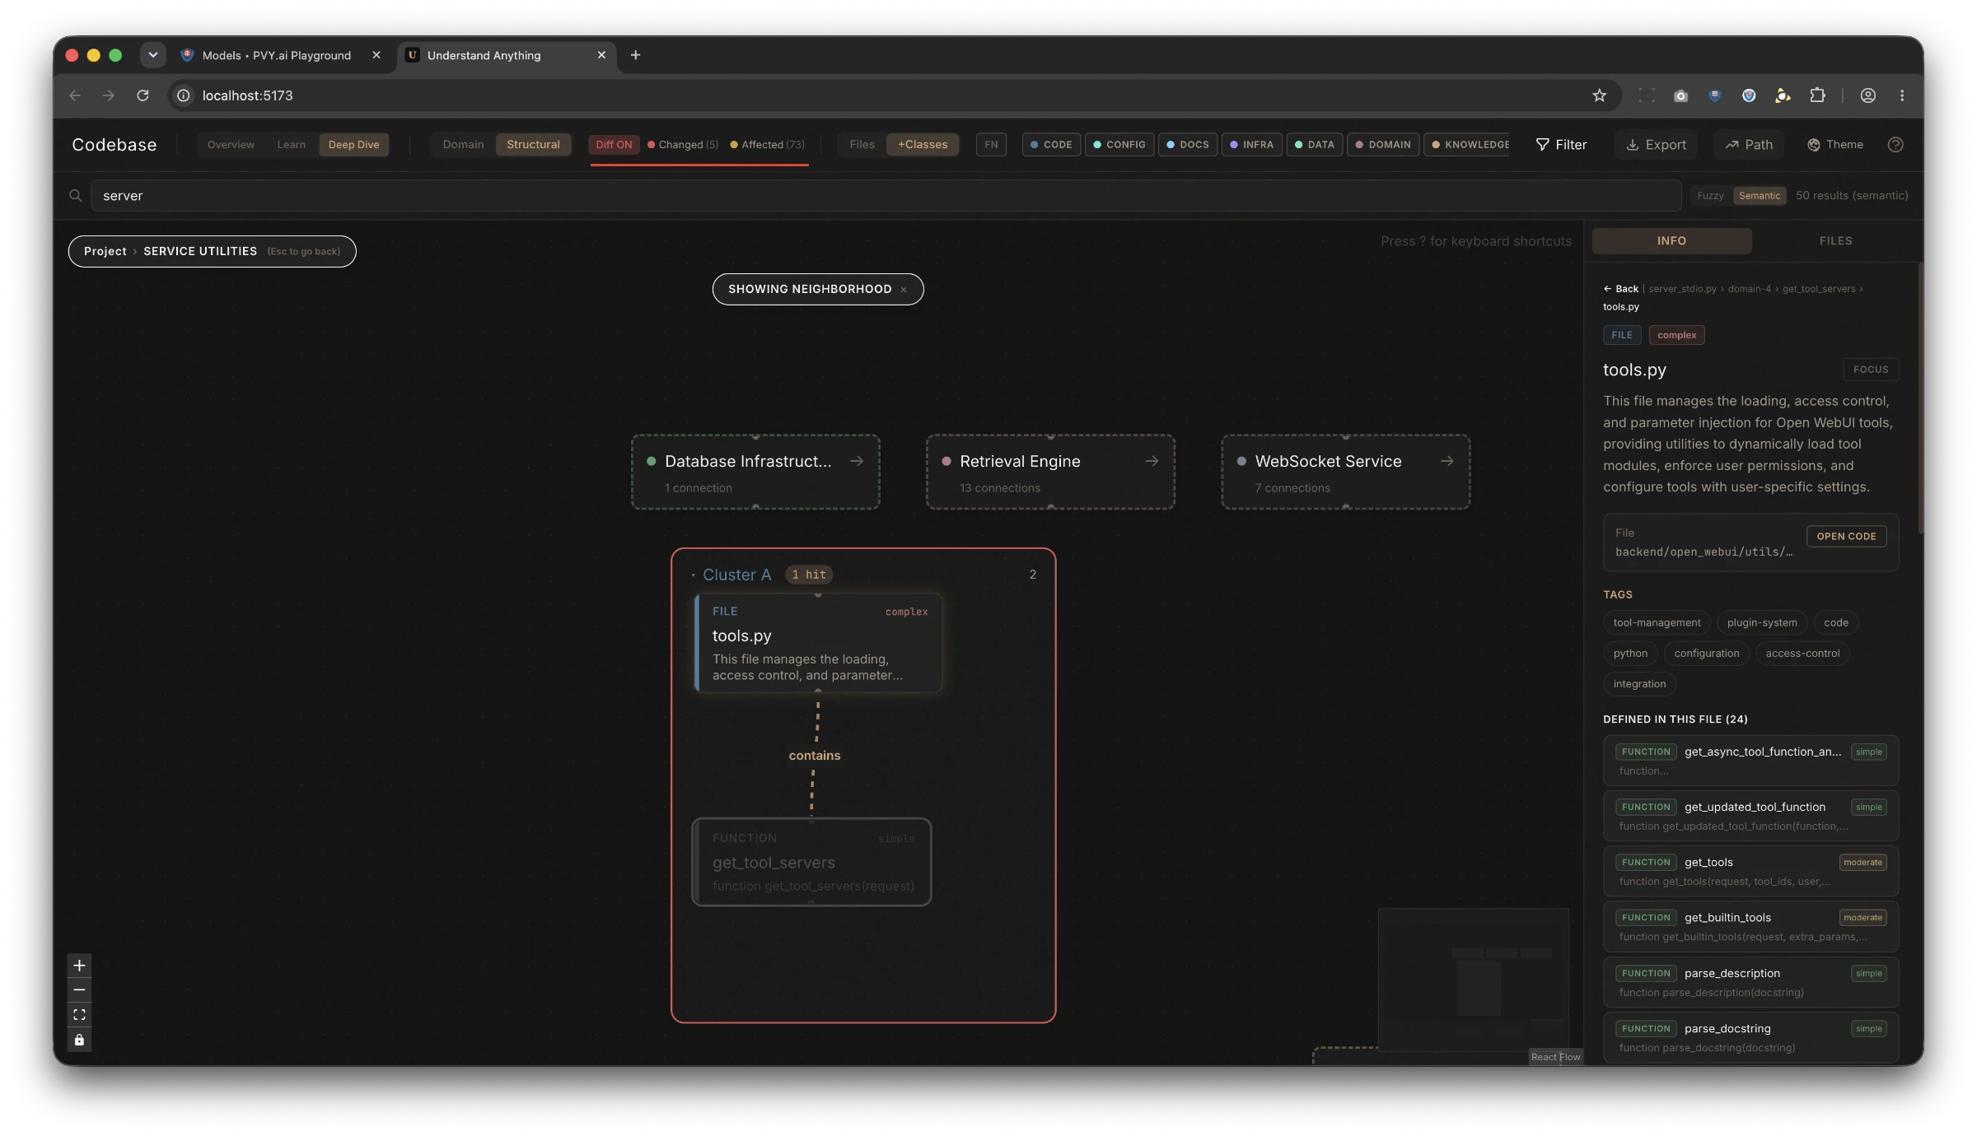Select Deep Dive mode
The width and height of the screenshot is (1977, 1136).
tap(353, 145)
